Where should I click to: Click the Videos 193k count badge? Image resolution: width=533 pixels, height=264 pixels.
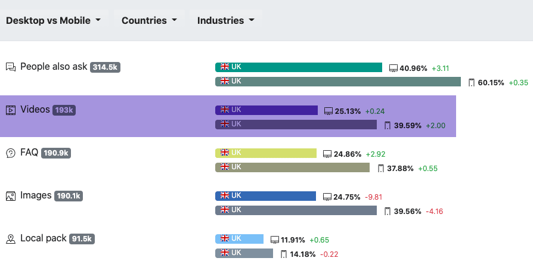pyautogui.click(x=64, y=110)
